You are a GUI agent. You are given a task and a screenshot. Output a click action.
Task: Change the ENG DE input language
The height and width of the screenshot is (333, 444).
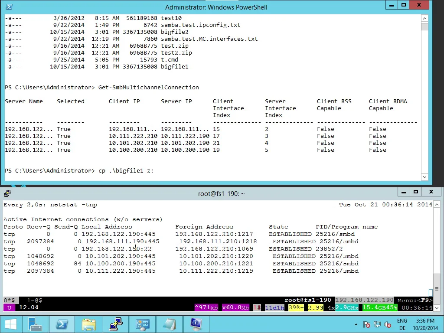click(x=402, y=324)
